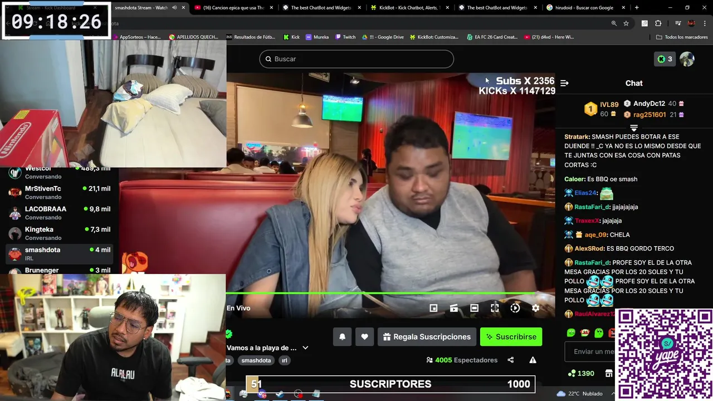Open the '!!! - Google Drive' bookmark
Image resolution: width=713 pixels, height=401 pixels.
point(383,37)
